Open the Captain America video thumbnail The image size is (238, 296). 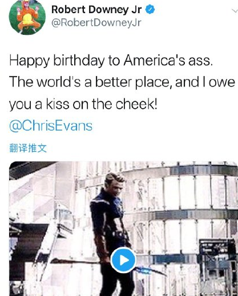click(123, 228)
